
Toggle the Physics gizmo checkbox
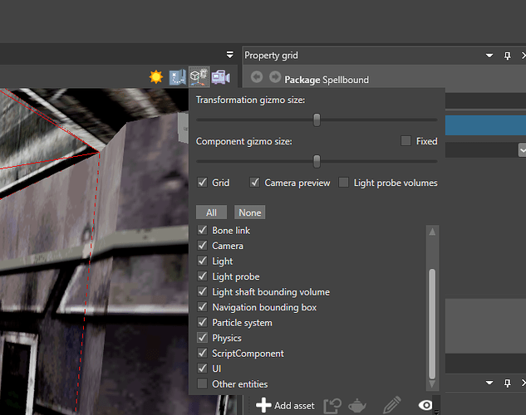[x=202, y=338]
